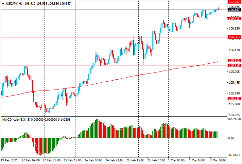Select the 105.912 red level tag
This screenshot has width=242, height=164.
pyautogui.click(x=234, y=61)
